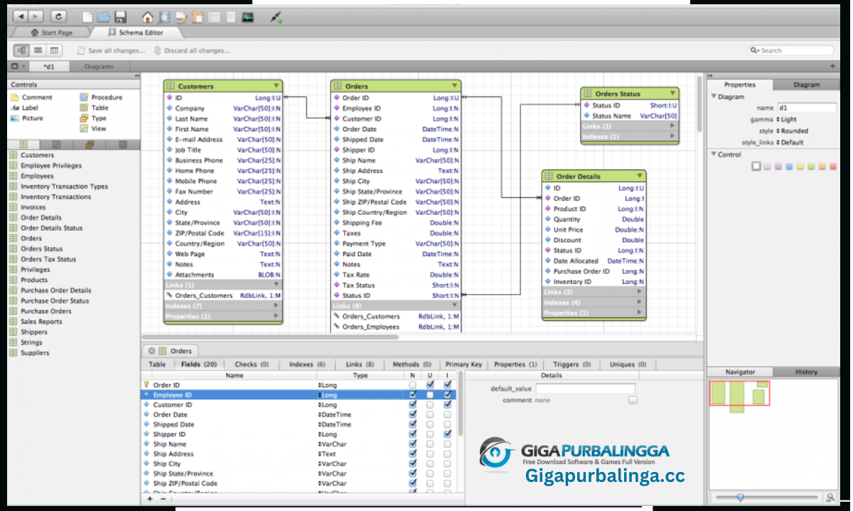Collapse the Control properties section
The height and width of the screenshot is (511, 853).
click(x=714, y=154)
